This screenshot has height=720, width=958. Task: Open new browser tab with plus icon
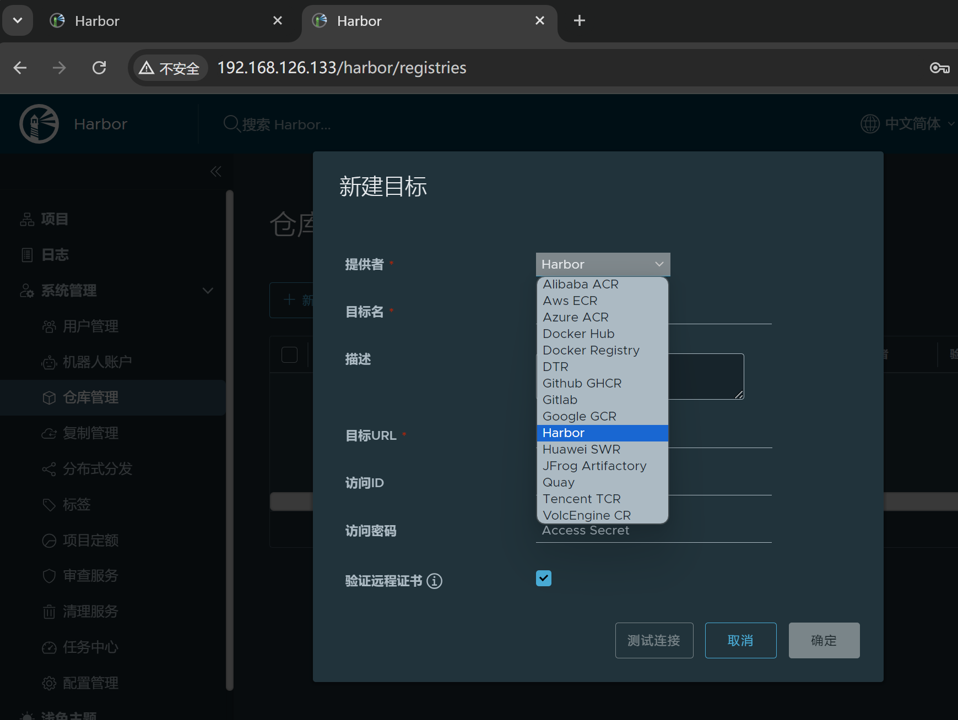pos(579,21)
